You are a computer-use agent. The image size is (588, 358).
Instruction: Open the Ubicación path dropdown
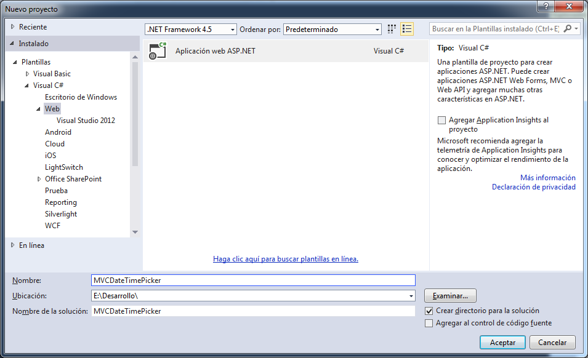(x=410, y=296)
